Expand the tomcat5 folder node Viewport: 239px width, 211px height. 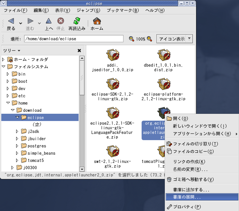click(17, 160)
